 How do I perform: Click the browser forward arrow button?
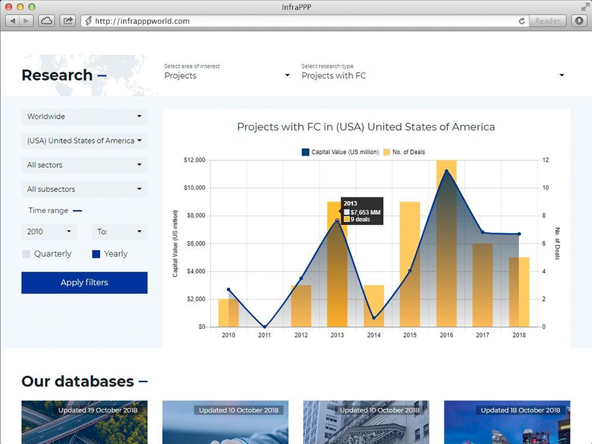coord(27,21)
